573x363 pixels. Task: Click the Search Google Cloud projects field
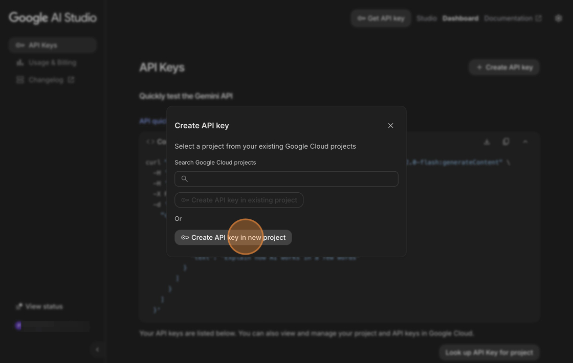coord(286,179)
